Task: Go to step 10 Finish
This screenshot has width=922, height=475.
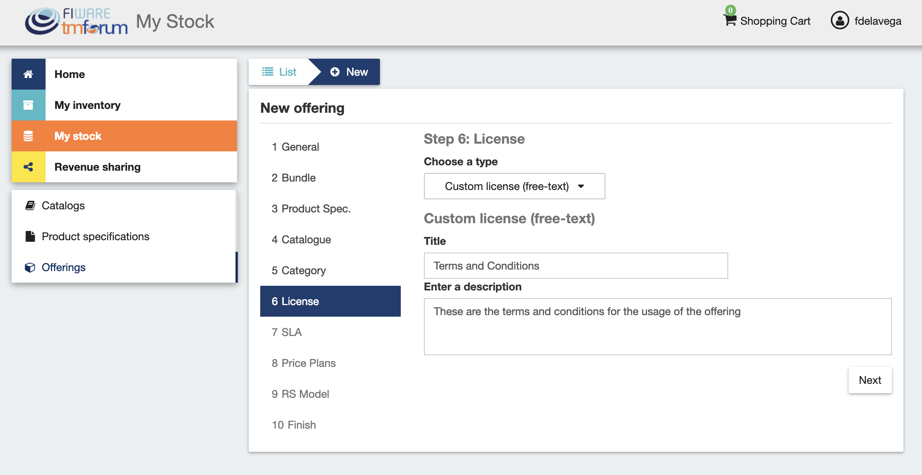Action: tap(330, 425)
